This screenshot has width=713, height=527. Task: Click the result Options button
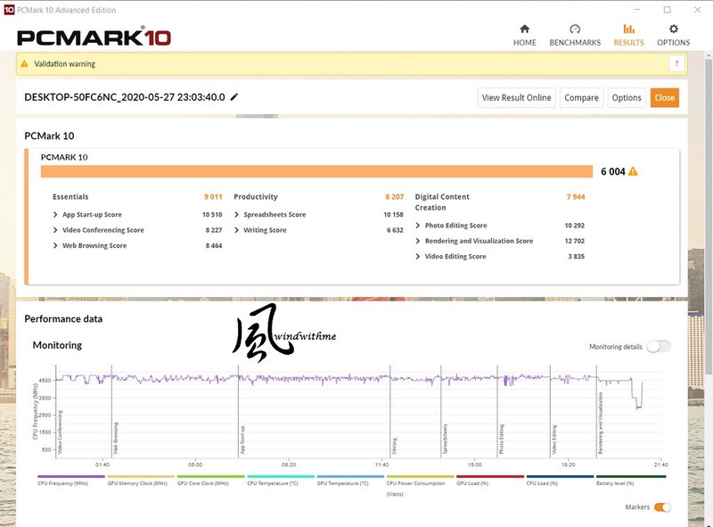[x=626, y=98]
